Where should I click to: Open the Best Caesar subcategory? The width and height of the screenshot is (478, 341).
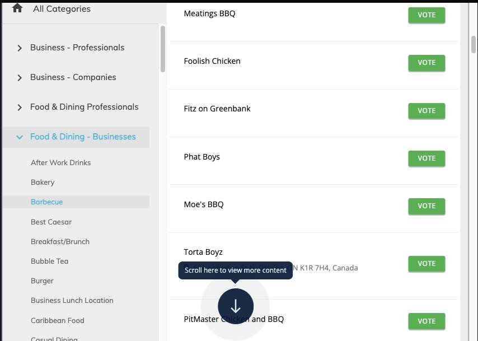pos(51,222)
